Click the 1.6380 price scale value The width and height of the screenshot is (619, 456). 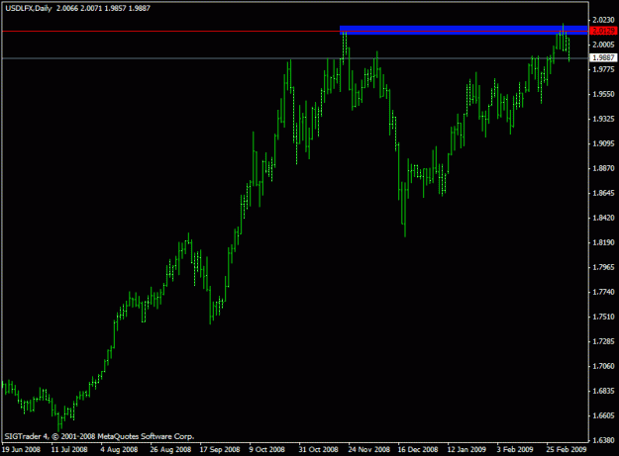pyautogui.click(x=603, y=440)
